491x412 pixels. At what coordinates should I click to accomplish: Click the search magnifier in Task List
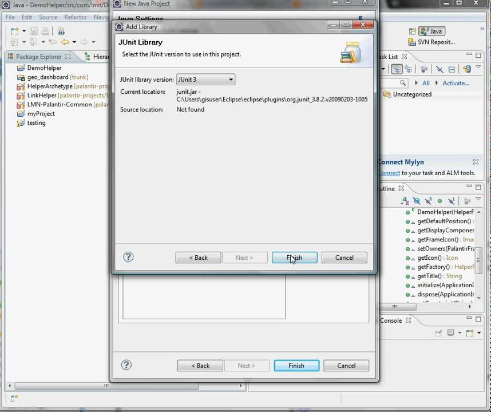[x=403, y=83]
